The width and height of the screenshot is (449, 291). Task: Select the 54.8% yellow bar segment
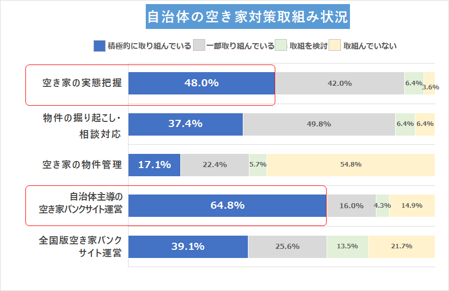(351, 165)
